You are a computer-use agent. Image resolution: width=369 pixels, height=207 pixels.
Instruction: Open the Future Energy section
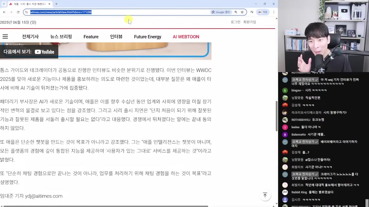click(x=147, y=37)
